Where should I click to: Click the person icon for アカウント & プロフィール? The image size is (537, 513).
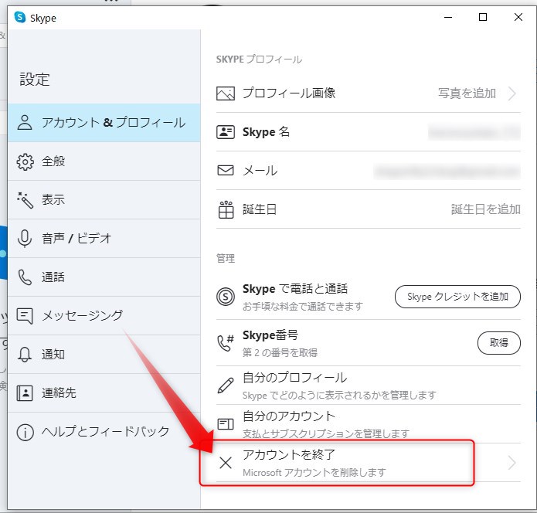pyautogui.click(x=25, y=123)
